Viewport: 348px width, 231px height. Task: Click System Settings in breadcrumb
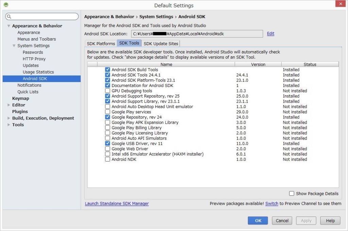(156, 17)
